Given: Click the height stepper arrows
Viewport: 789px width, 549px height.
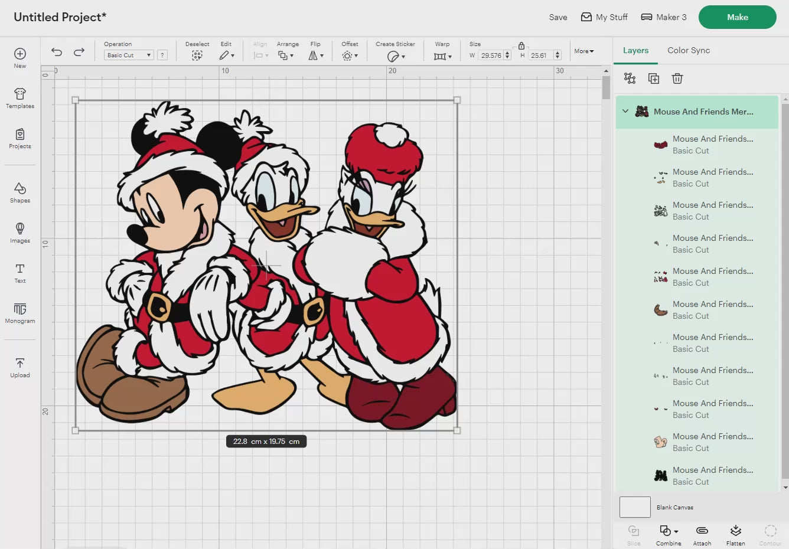Looking at the screenshot, I should (x=557, y=55).
